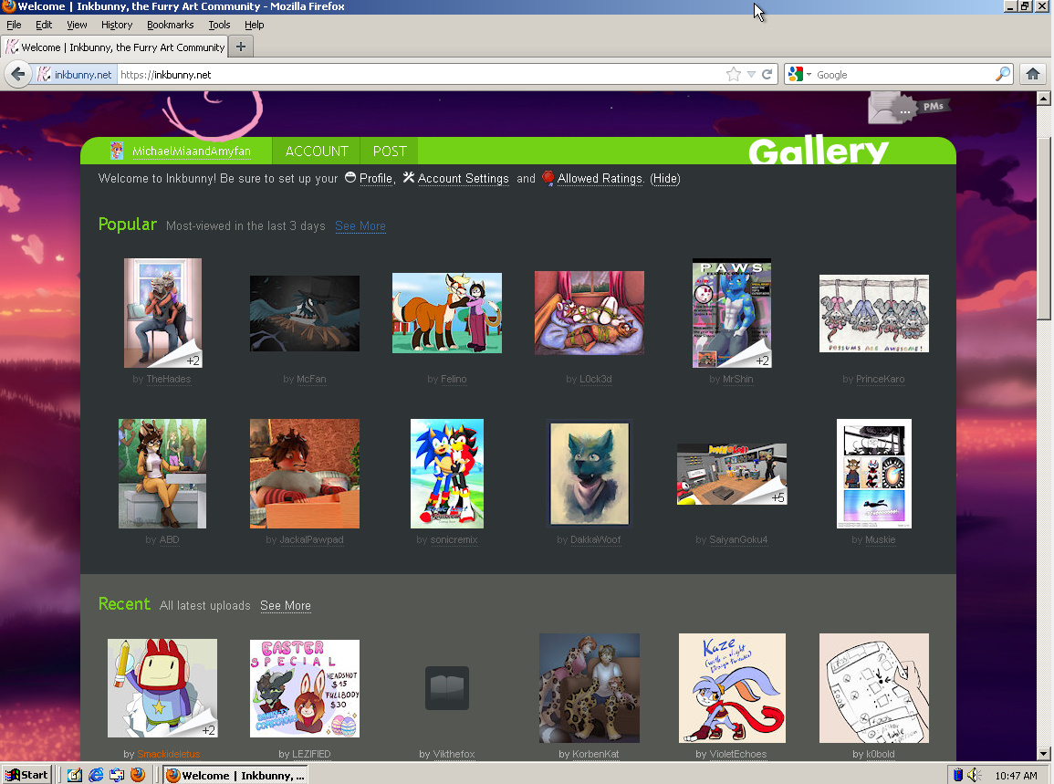This screenshot has width=1054, height=784.
Task: Open the Firefox Home page icon
Action: pos(1032,74)
